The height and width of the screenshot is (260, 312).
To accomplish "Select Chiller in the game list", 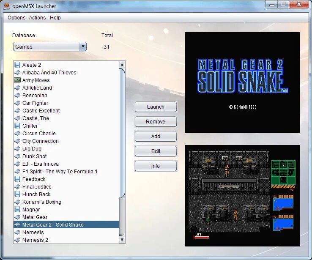I will [x=30, y=126].
